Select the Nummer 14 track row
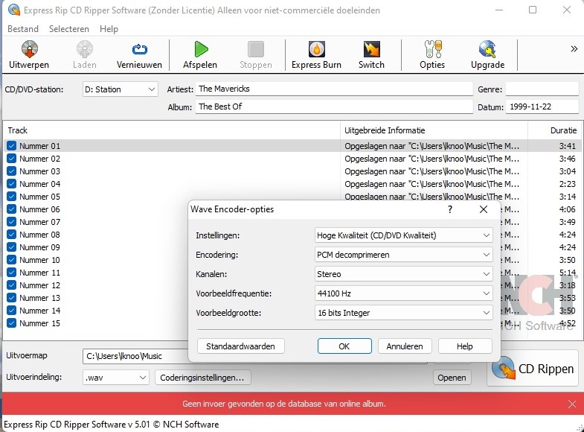Image resolution: width=584 pixels, height=432 pixels. pos(97,311)
